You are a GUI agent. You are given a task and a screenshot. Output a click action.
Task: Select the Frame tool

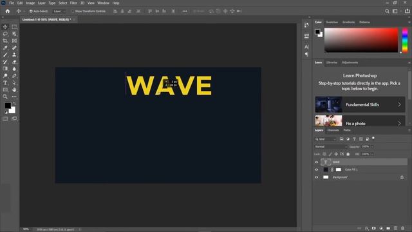point(14,41)
